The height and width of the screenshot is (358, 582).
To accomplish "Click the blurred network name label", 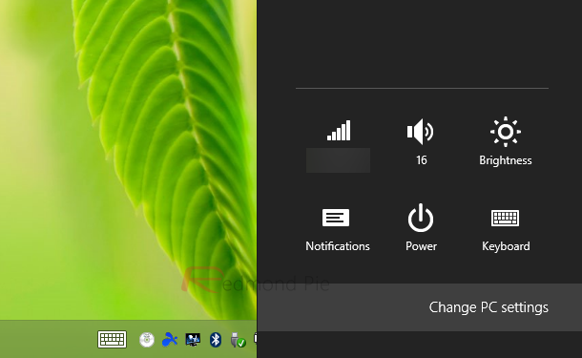I will [x=338, y=160].
